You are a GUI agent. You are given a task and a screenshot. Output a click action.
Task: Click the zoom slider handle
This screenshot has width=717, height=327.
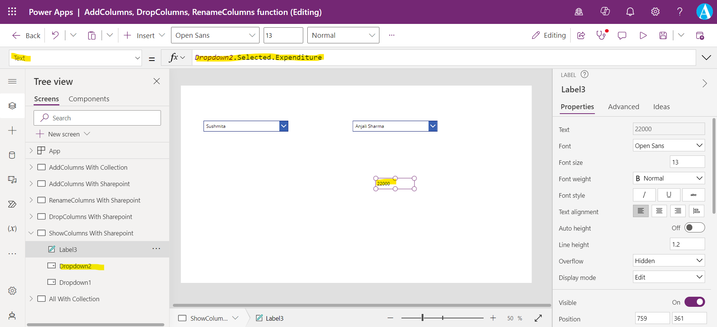coord(422,318)
